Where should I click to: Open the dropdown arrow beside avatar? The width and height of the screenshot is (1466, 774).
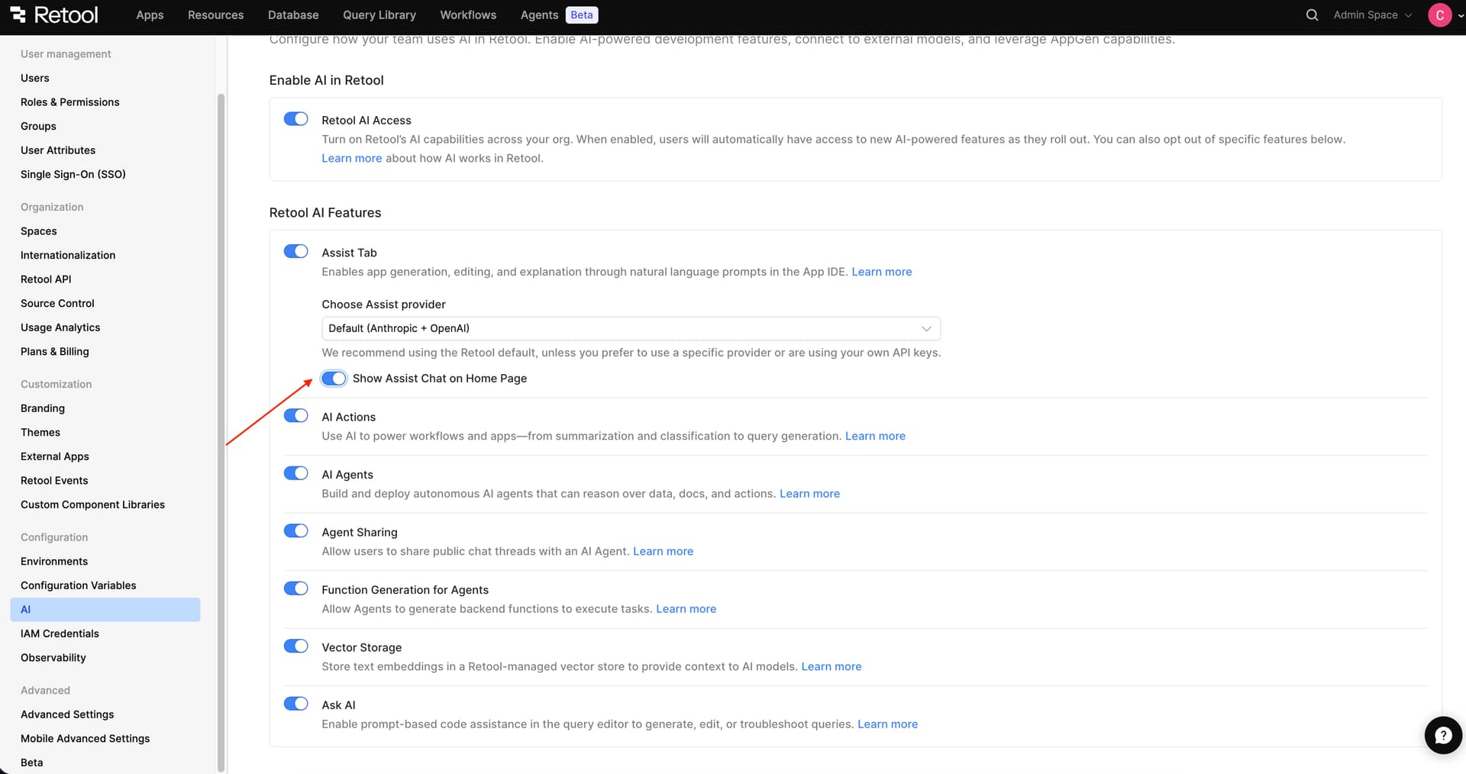point(1460,15)
